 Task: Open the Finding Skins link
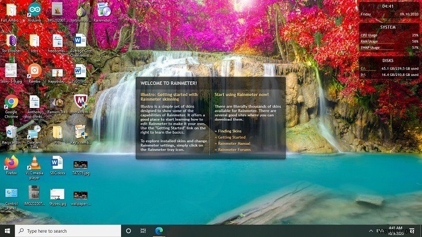(230, 131)
